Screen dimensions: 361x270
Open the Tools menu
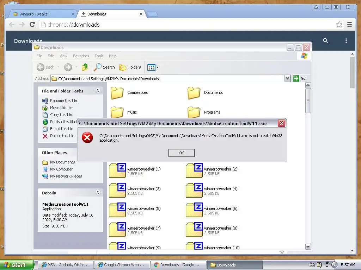(x=99, y=56)
